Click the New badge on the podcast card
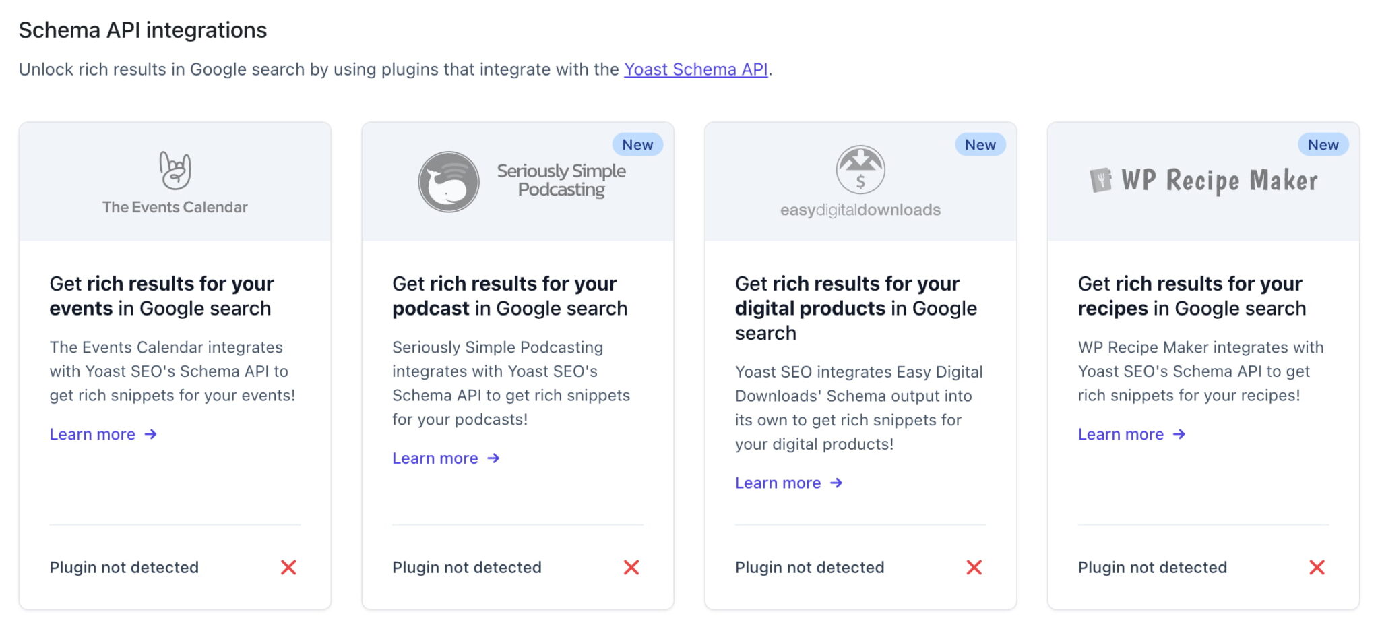 (x=637, y=144)
